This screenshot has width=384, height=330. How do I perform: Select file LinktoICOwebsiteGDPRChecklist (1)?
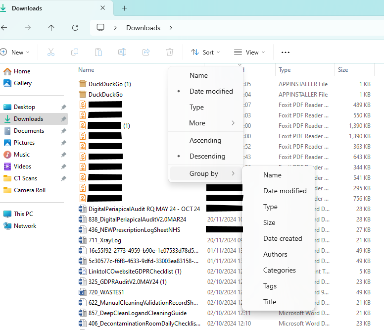pyautogui.click(x=135, y=272)
